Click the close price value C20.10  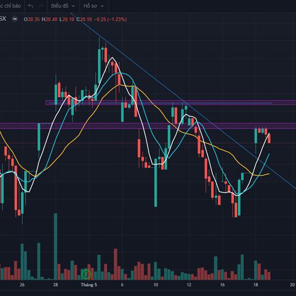(x=84, y=19)
